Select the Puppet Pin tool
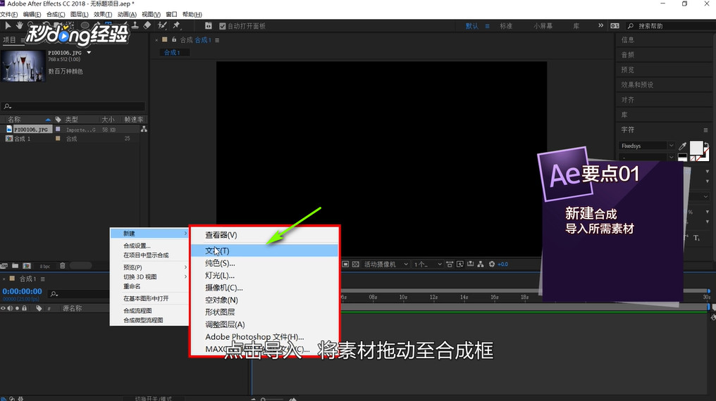 (176, 25)
